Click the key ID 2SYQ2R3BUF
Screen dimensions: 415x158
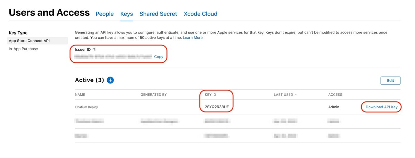[x=217, y=107]
